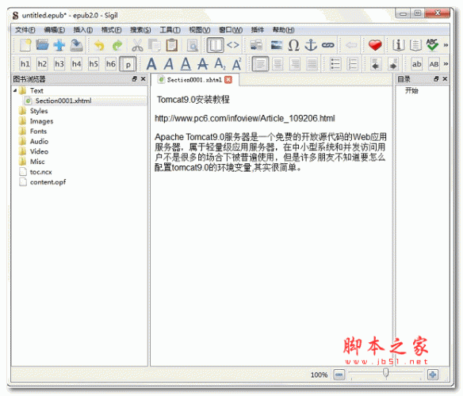Viewport: 463px width, 396px height.
Task: Click the red heart donate icon
Action: click(x=375, y=45)
